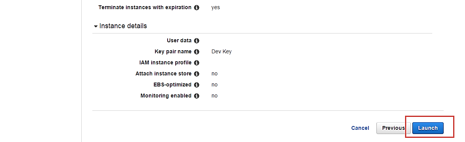Click the Key pair name label
The width and height of the screenshot is (465, 142).
[173, 51]
